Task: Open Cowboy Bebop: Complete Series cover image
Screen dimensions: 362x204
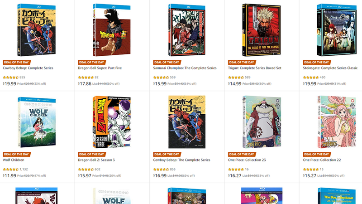Action: pyautogui.click(x=37, y=30)
